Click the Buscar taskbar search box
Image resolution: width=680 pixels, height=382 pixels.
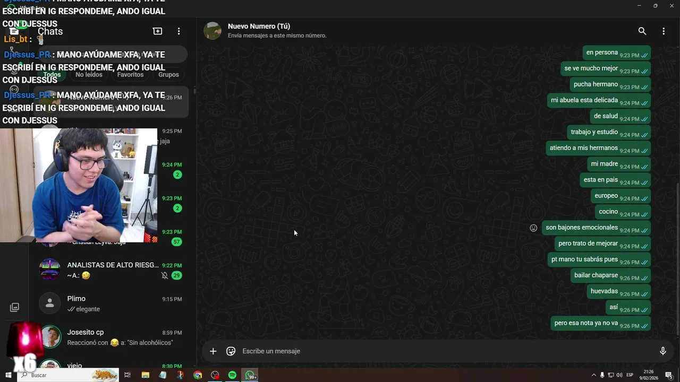click(x=68, y=375)
